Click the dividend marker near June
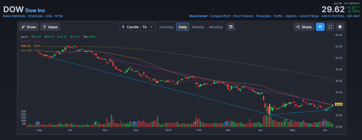The height and width of the screenshot is (140, 362). coord(323,124)
